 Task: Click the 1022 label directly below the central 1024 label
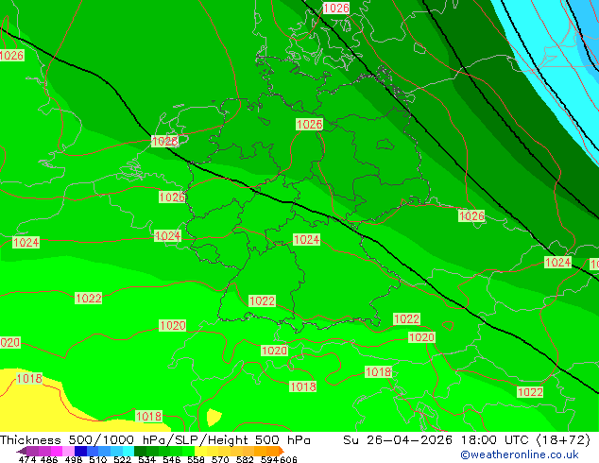point(262,301)
